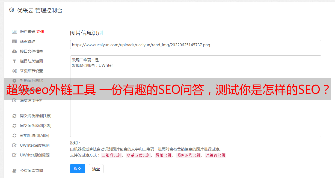
Task: Select 同义词伪原创[2版] in the sidebar
Action: tap(36, 126)
